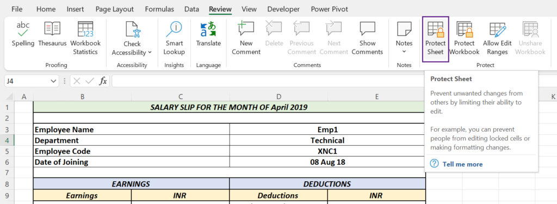This screenshot has height=204, width=557.
Task: Switch to the Data tab
Action: tap(192, 9)
